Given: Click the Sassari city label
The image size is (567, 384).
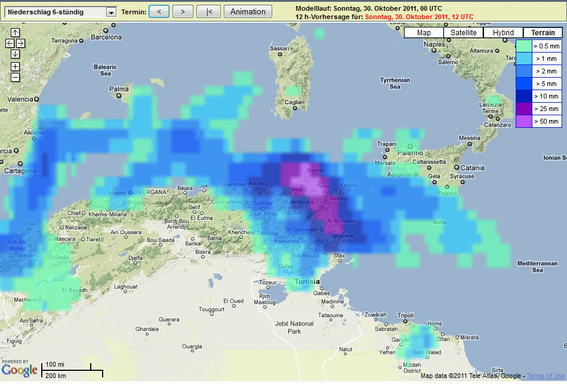Looking at the screenshot, I should [x=279, y=48].
